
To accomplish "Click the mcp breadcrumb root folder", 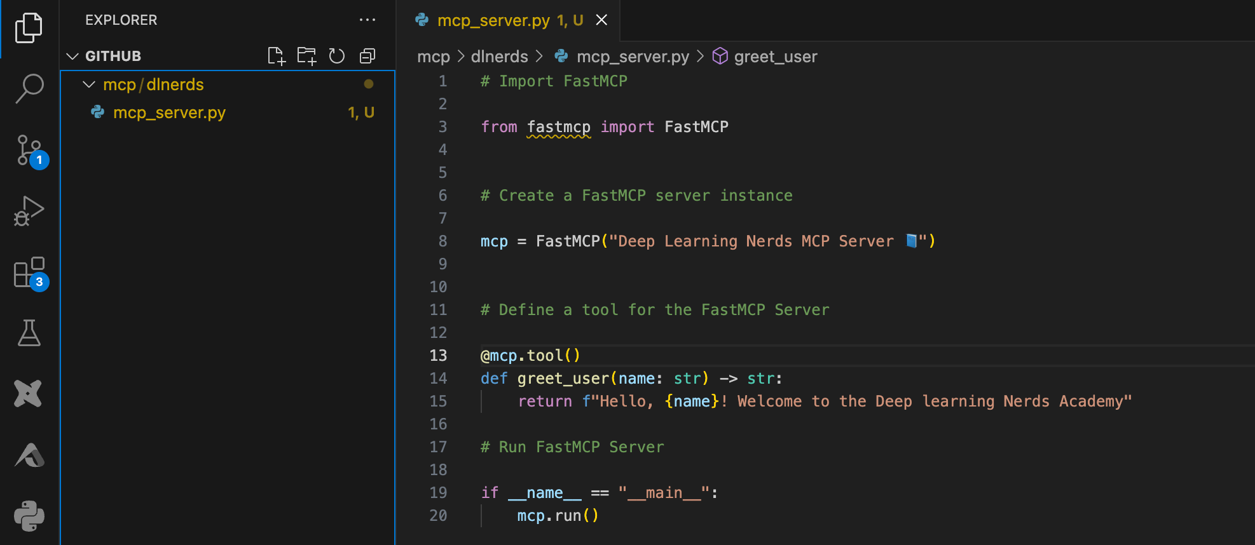I will (x=433, y=57).
